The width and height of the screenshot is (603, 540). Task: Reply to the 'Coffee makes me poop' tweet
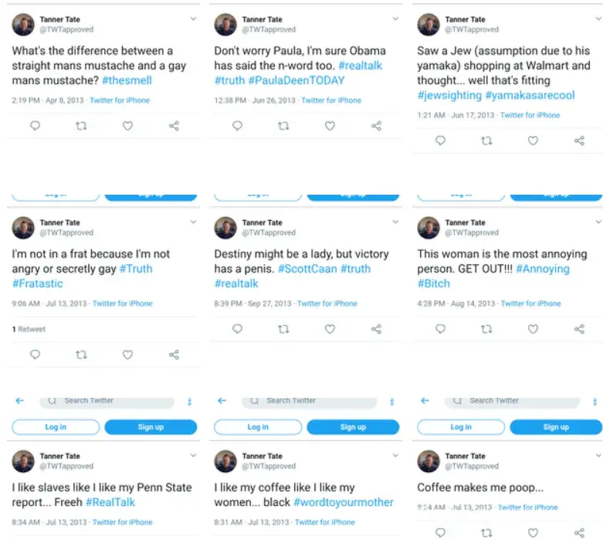(x=440, y=532)
